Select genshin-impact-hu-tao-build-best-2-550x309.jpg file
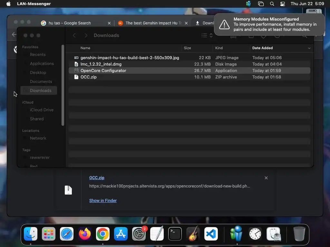The image size is (330, 247). coord(189,58)
